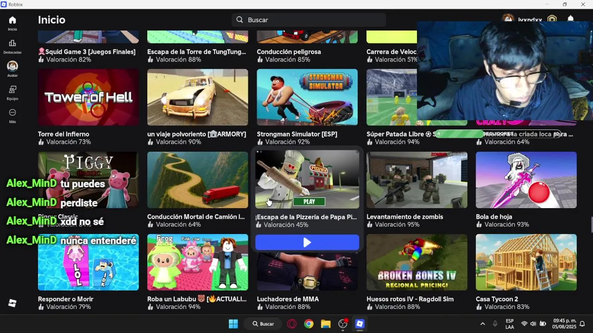The height and width of the screenshot is (333, 593).
Task: Click Escapa de la Torre de TungTung title
Action: pyautogui.click(x=196, y=52)
